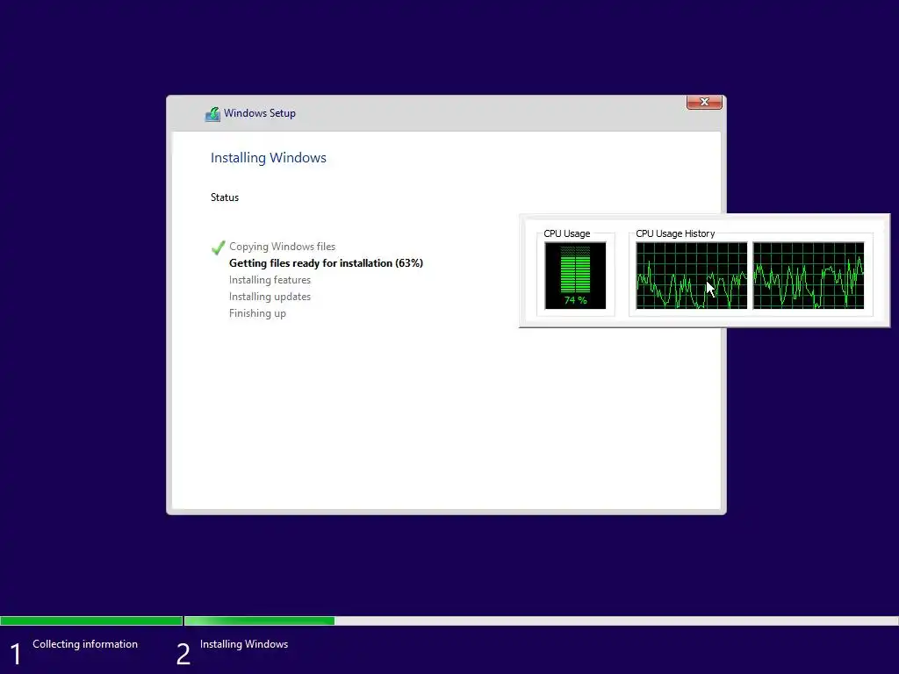This screenshot has height=674, width=899.
Task: Click the 'Installing features' step text
Action: [x=270, y=280]
